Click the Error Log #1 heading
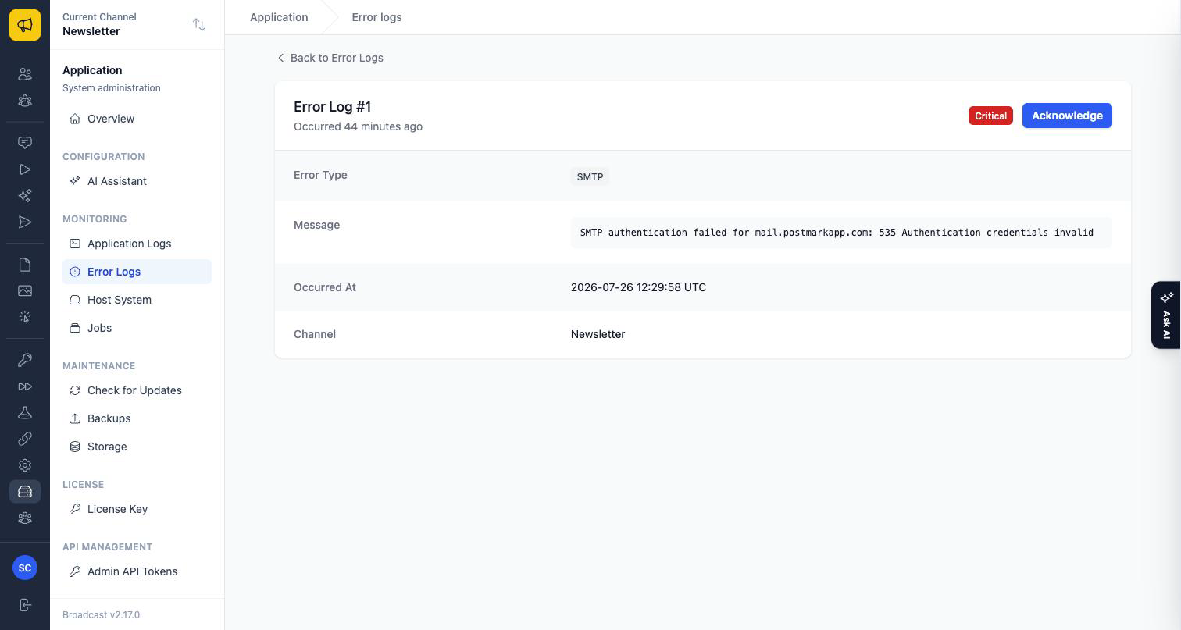 (x=332, y=106)
